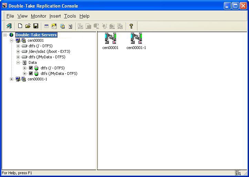Image resolution: width=249 pixels, height=177 pixels.
Task: Open Help via question mark icon
Action: [131, 26]
